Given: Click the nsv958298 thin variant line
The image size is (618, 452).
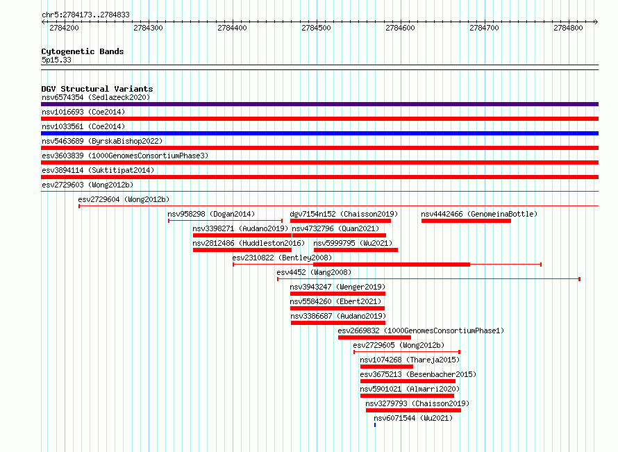Looking at the screenshot, I should pyautogui.click(x=226, y=221).
